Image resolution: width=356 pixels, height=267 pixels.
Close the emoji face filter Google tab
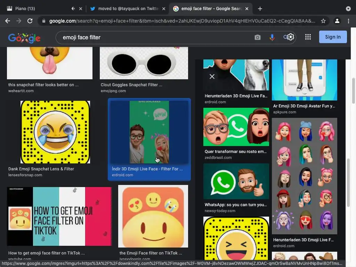coord(247,9)
